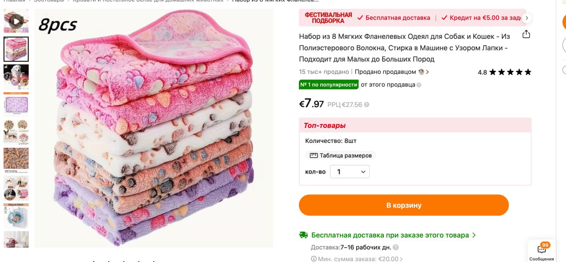Select the 'Easy to Clean' thumbnail
The image size is (566, 262).
pos(16,216)
